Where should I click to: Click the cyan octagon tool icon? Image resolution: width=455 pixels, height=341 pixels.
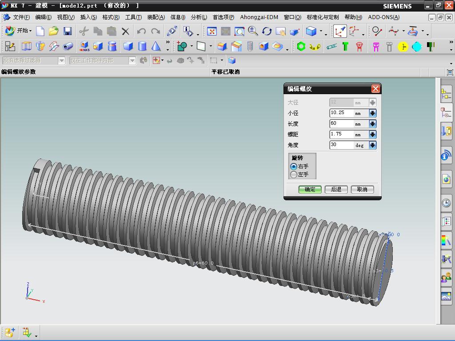coord(417,47)
